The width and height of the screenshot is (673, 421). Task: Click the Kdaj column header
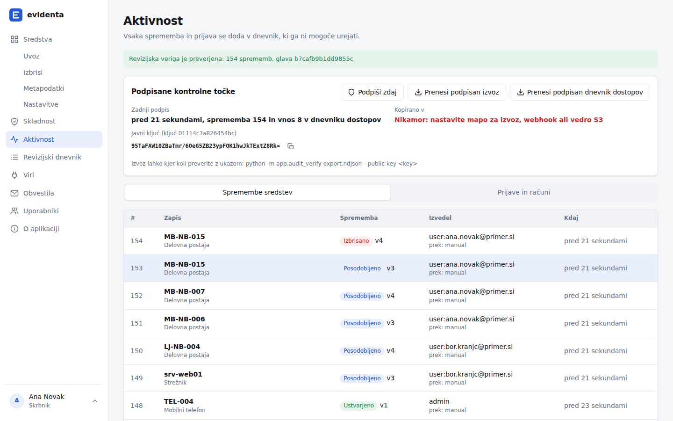(x=571, y=218)
